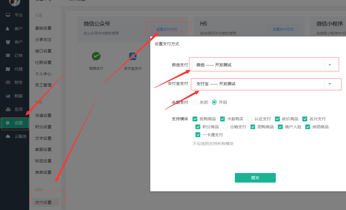Click the 财务 money icon in sidebar
Viewport: 346px width, 210px height.
(8, 82)
